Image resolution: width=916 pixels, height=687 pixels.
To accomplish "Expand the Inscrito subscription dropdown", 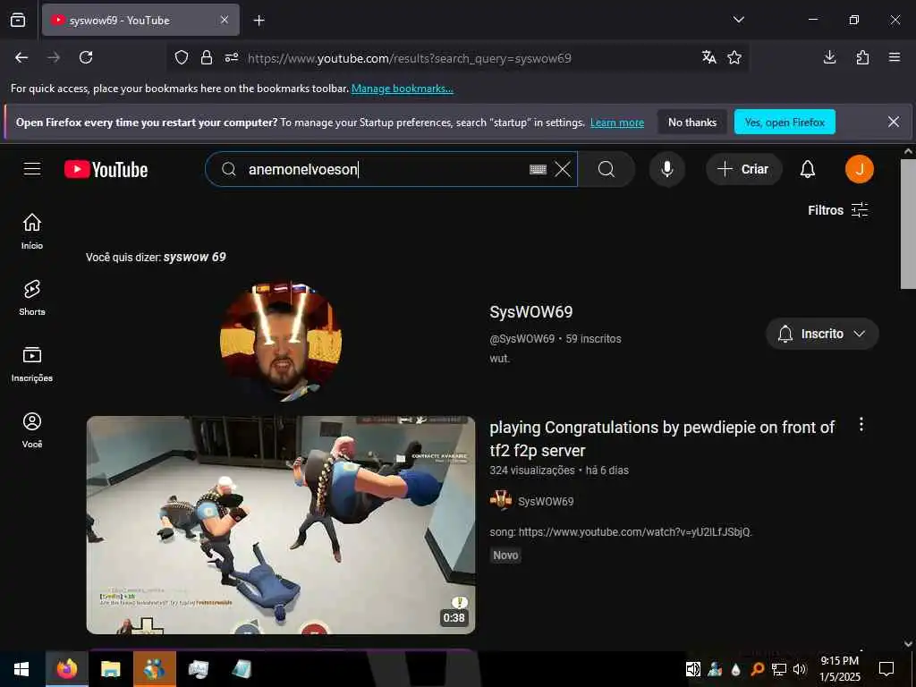I will pos(822,334).
